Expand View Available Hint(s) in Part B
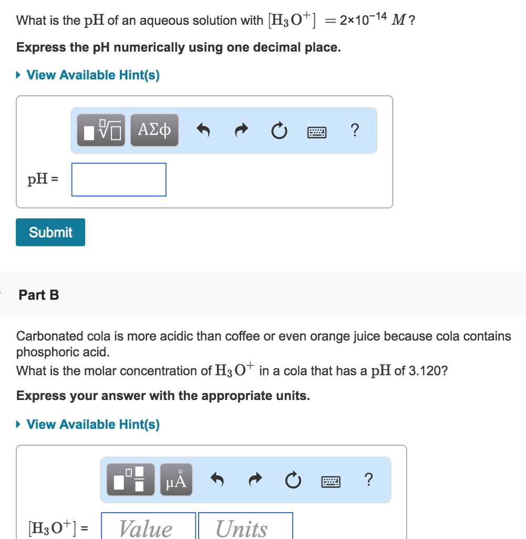 pyautogui.click(x=92, y=424)
